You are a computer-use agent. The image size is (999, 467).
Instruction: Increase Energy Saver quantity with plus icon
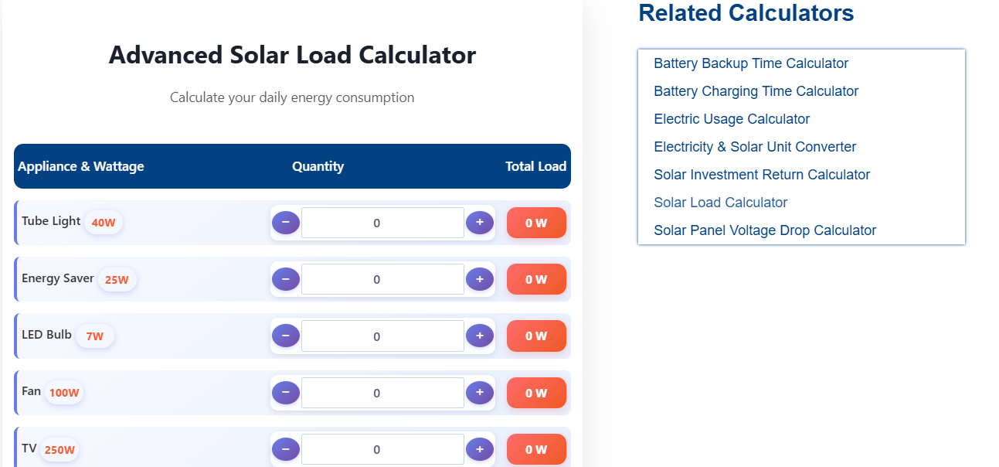tap(479, 278)
